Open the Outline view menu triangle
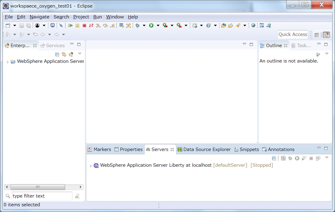The height and width of the screenshot is (212, 335). 327,54
